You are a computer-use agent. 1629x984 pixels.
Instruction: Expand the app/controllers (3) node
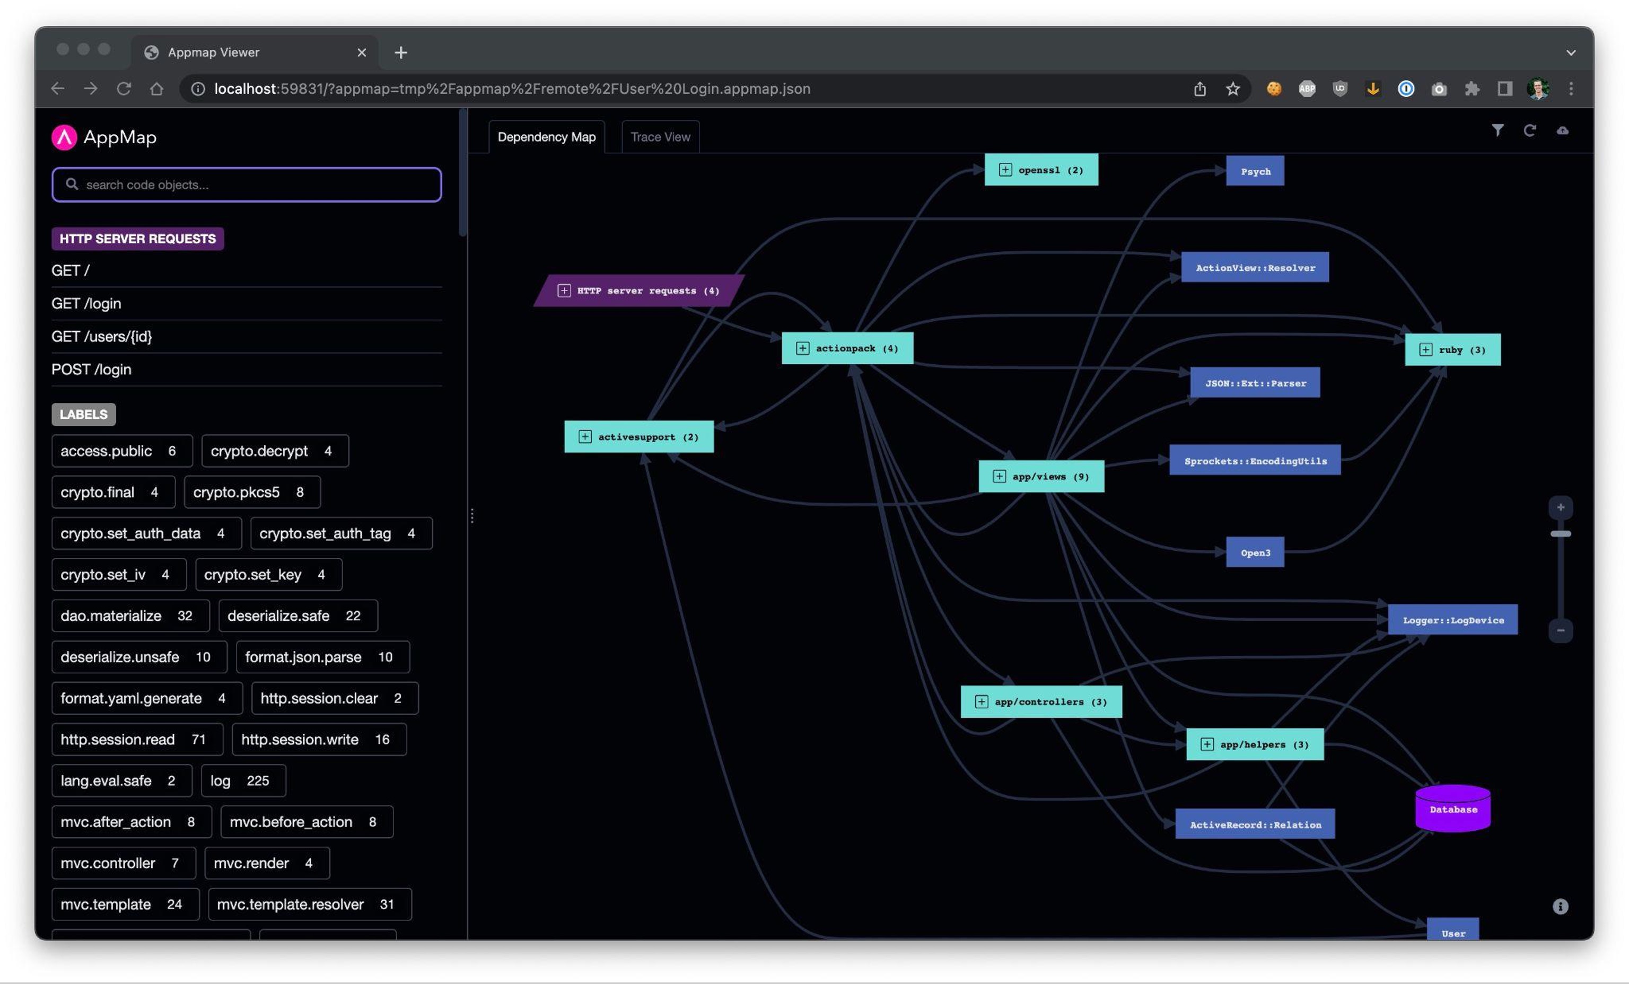pos(981,702)
